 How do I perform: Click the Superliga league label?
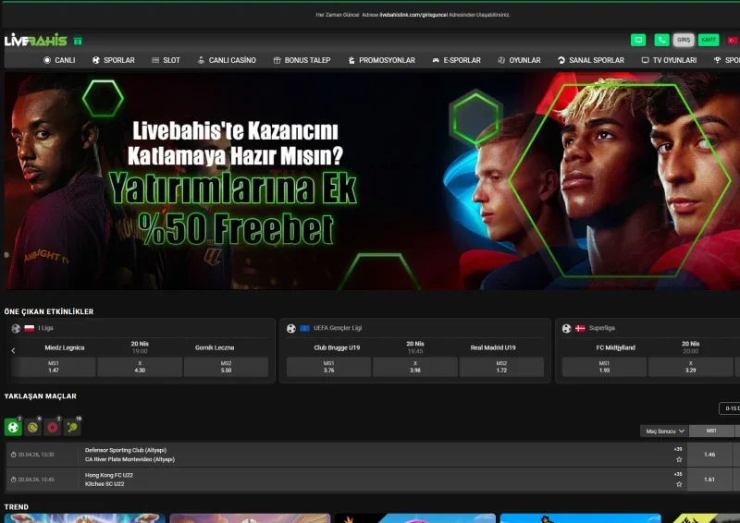point(602,328)
